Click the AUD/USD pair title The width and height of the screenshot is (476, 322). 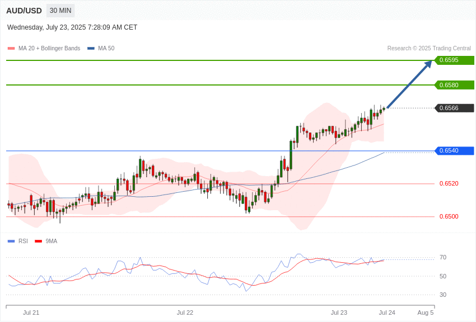click(24, 11)
